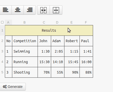Select column F header
The height and width of the screenshot is (92, 113).
tap(86, 22)
